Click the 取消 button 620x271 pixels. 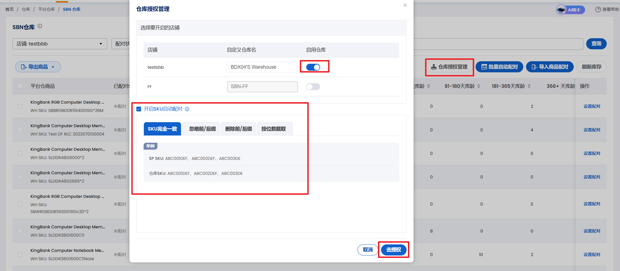[x=368, y=250]
